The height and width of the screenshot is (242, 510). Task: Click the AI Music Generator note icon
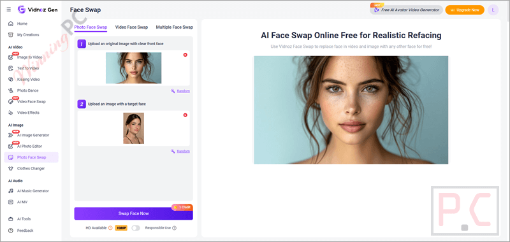point(11,191)
